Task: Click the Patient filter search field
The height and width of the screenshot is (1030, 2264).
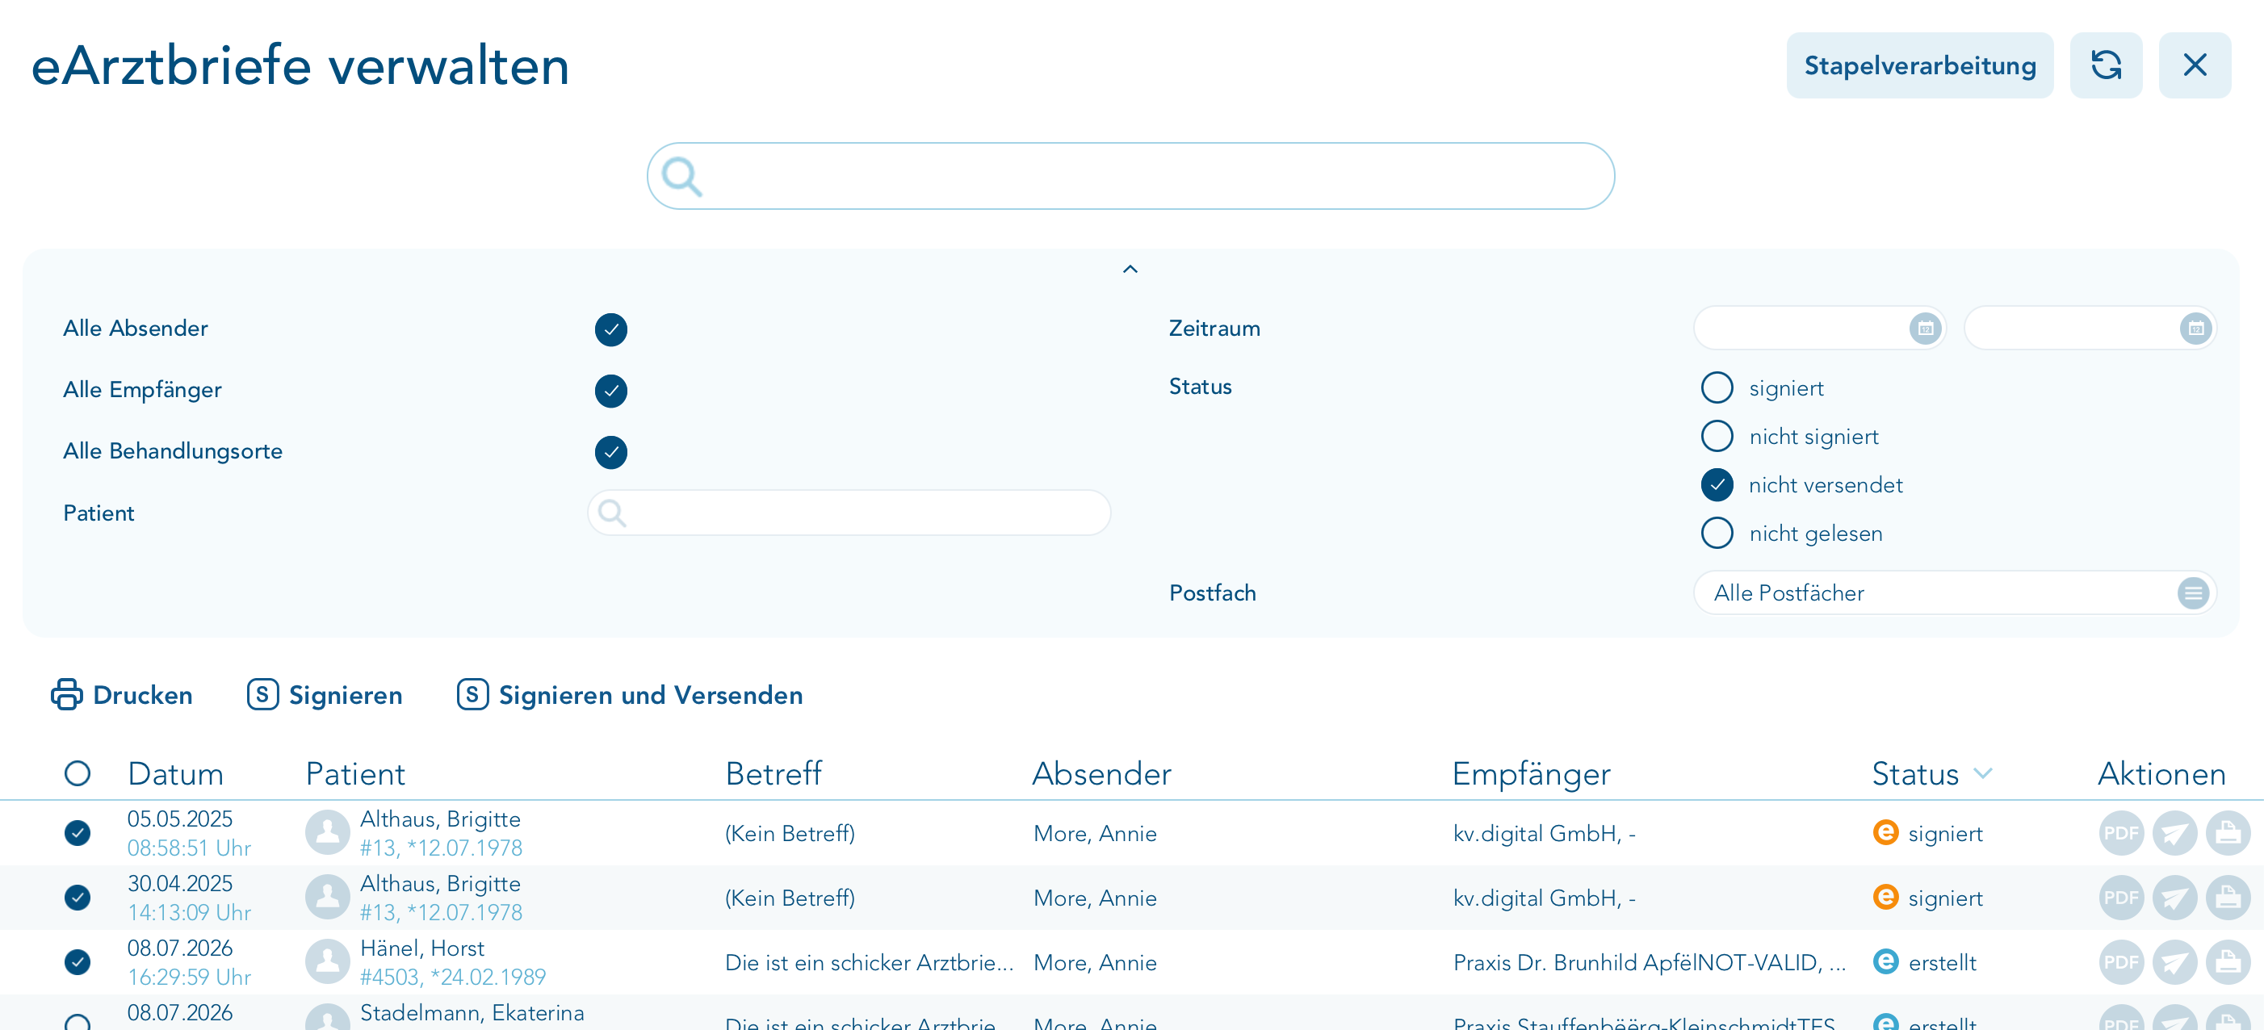Action: tap(849, 513)
